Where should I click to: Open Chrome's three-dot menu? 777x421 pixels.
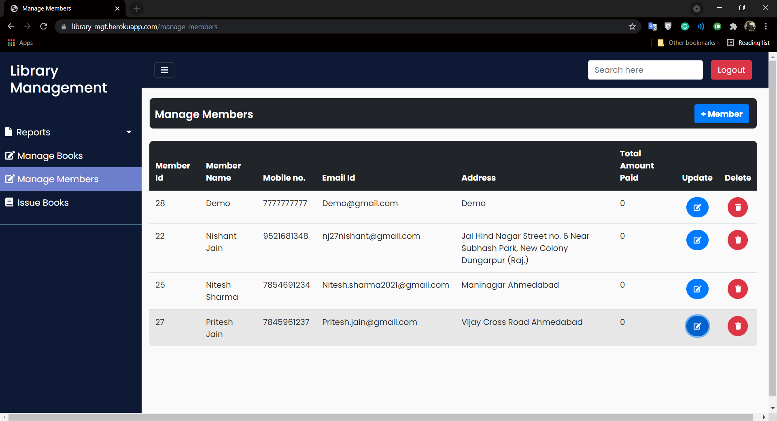(766, 27)
